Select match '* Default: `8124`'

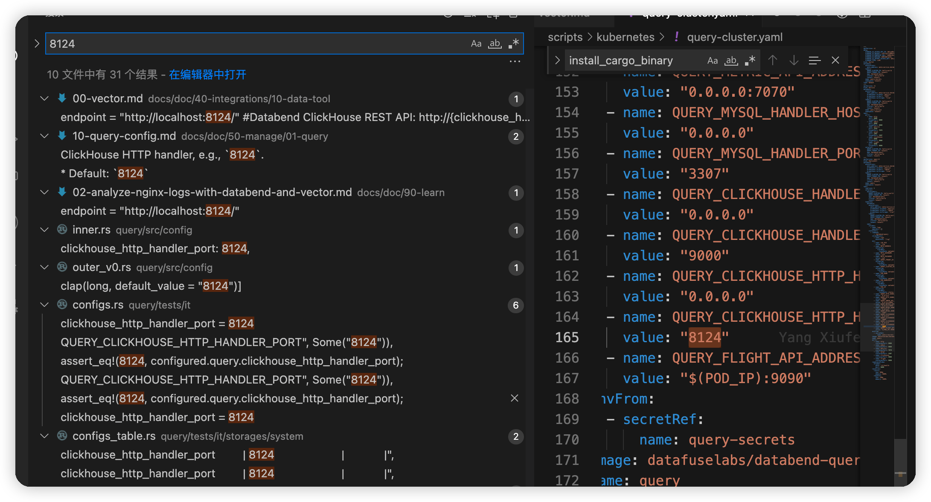tap(105, 173)
